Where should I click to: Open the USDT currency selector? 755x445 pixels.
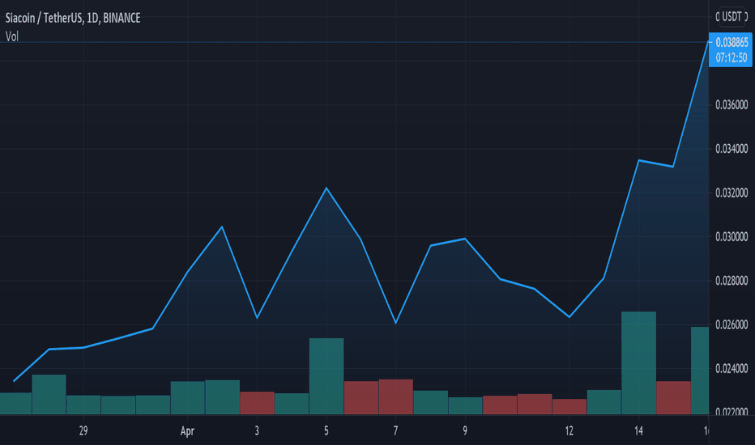click(x=732, y=17)
